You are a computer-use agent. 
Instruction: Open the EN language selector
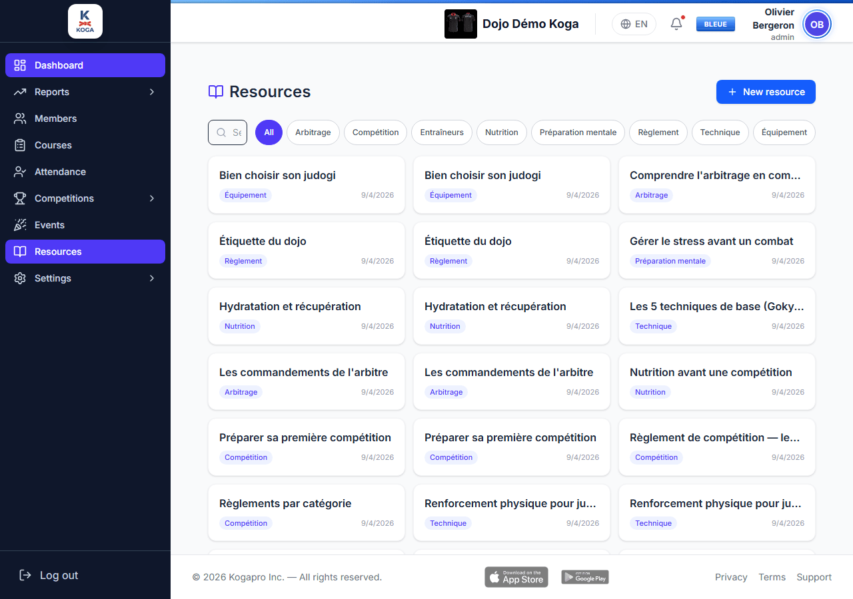click(x=634, y=24)
